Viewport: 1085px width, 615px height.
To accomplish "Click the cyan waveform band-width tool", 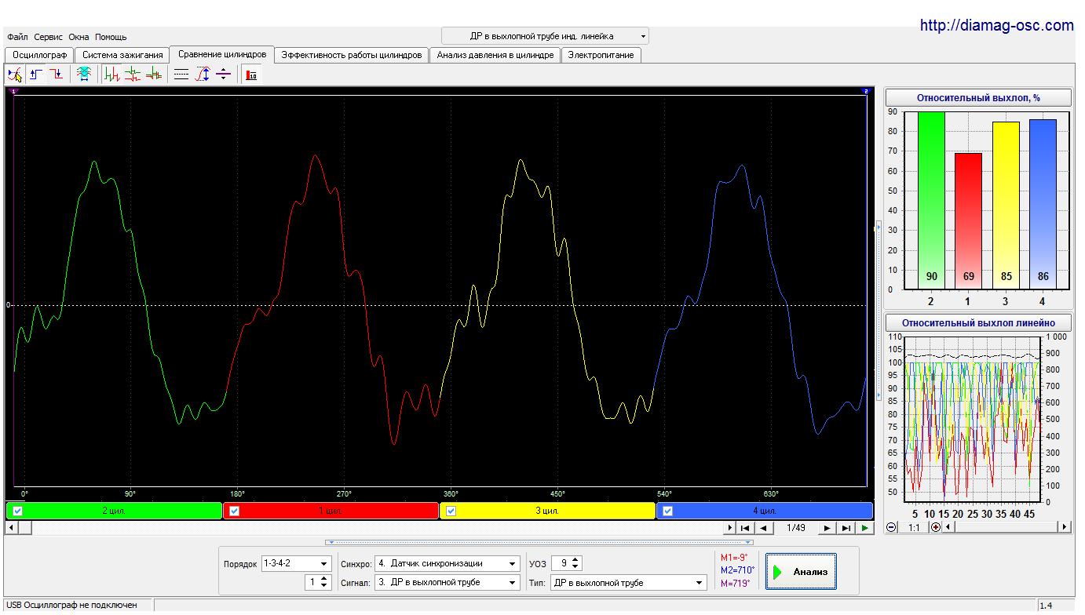I will [x=83, y=75].
